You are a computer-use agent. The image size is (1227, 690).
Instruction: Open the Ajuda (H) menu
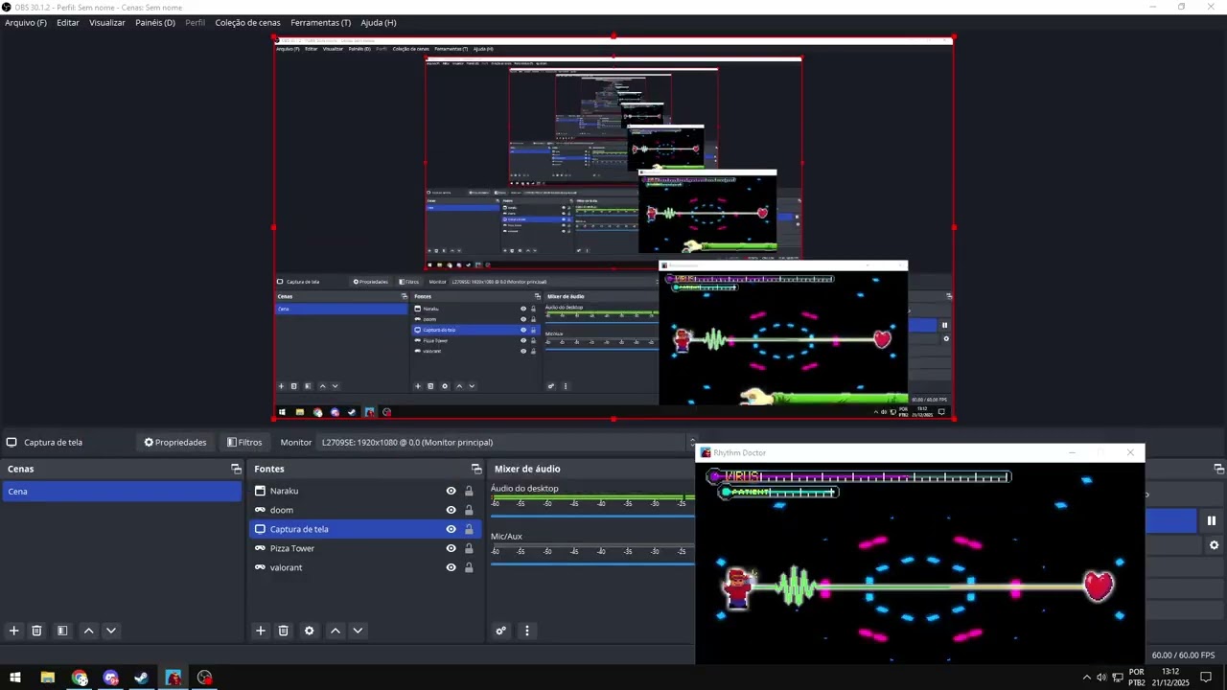[379, 22]
